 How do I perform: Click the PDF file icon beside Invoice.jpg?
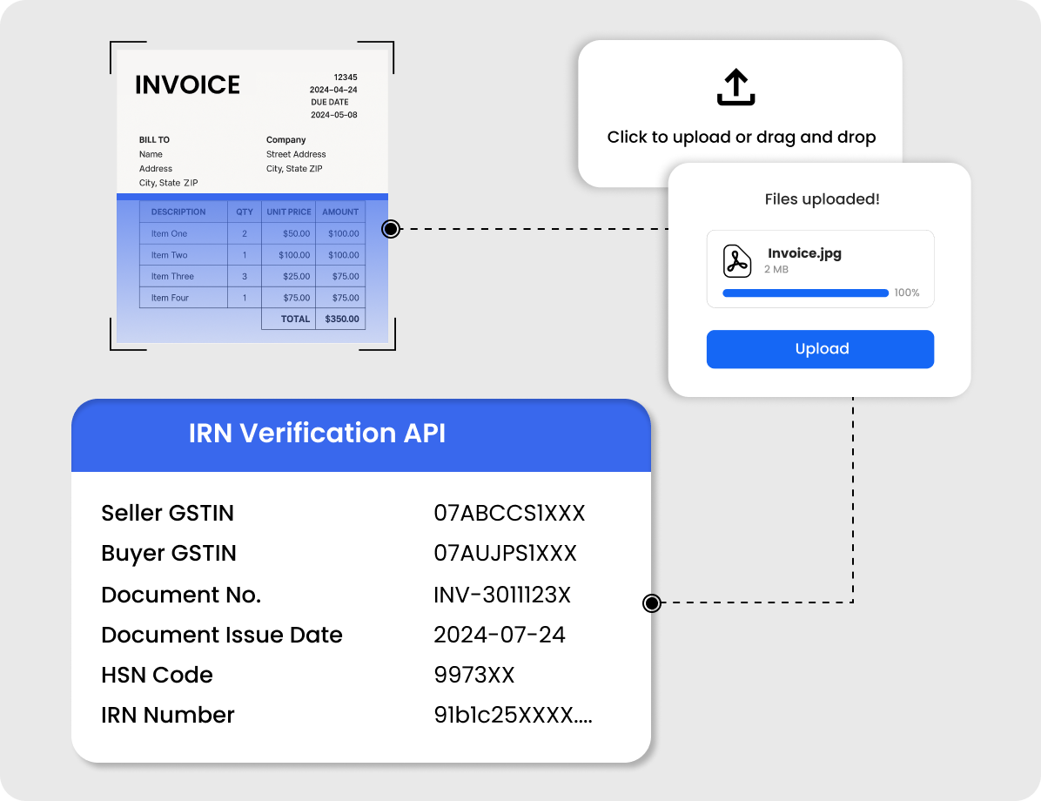(x=737, y=261)
